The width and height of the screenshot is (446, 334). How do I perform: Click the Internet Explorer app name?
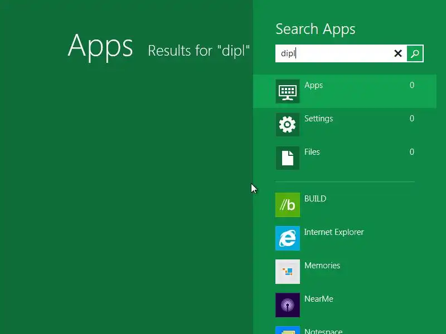[334, 232]
